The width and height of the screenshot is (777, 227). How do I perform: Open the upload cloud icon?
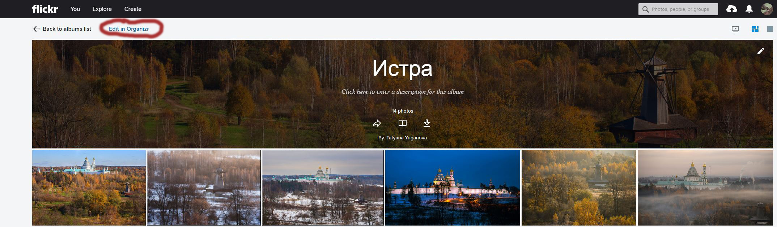pos(731,9)
